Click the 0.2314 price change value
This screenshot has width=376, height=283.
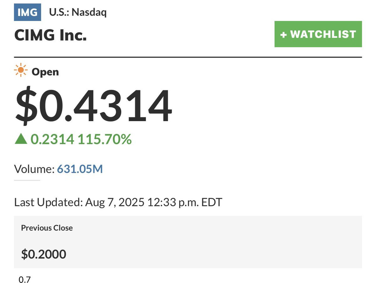click(x=52, y=139)
